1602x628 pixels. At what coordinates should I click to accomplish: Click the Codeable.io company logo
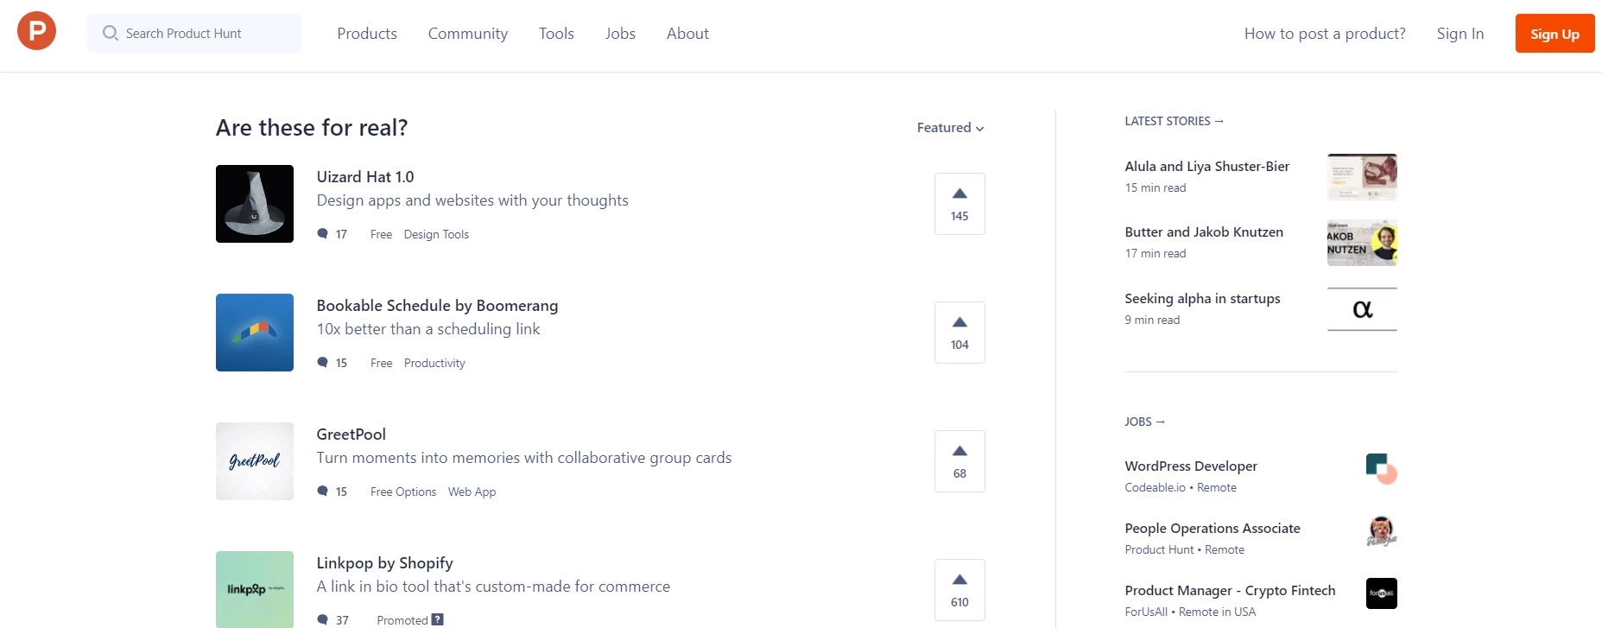click(x=1380, y=469)
